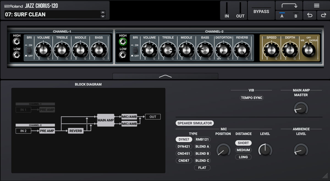This screenshot has height=181, width=330.
Task: Click the Channel-1 TREBLE knob
Action: (x=62, y=50)
